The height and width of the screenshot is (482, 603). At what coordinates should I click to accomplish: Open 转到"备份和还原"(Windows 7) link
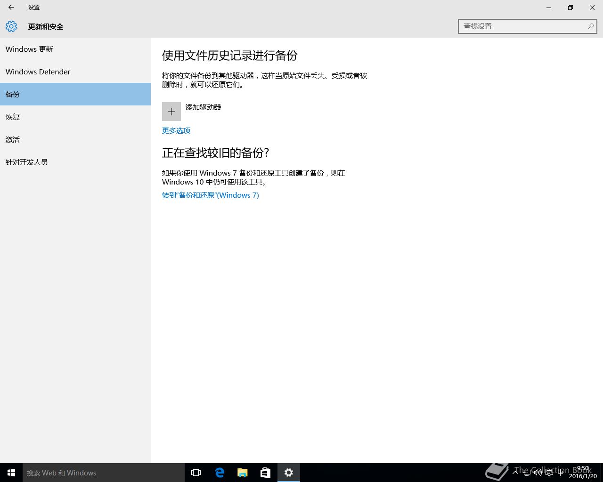211,195
